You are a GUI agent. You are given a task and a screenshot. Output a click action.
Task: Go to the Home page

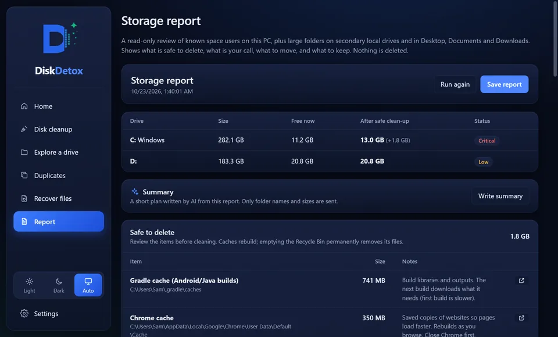(x=59, y=106)
